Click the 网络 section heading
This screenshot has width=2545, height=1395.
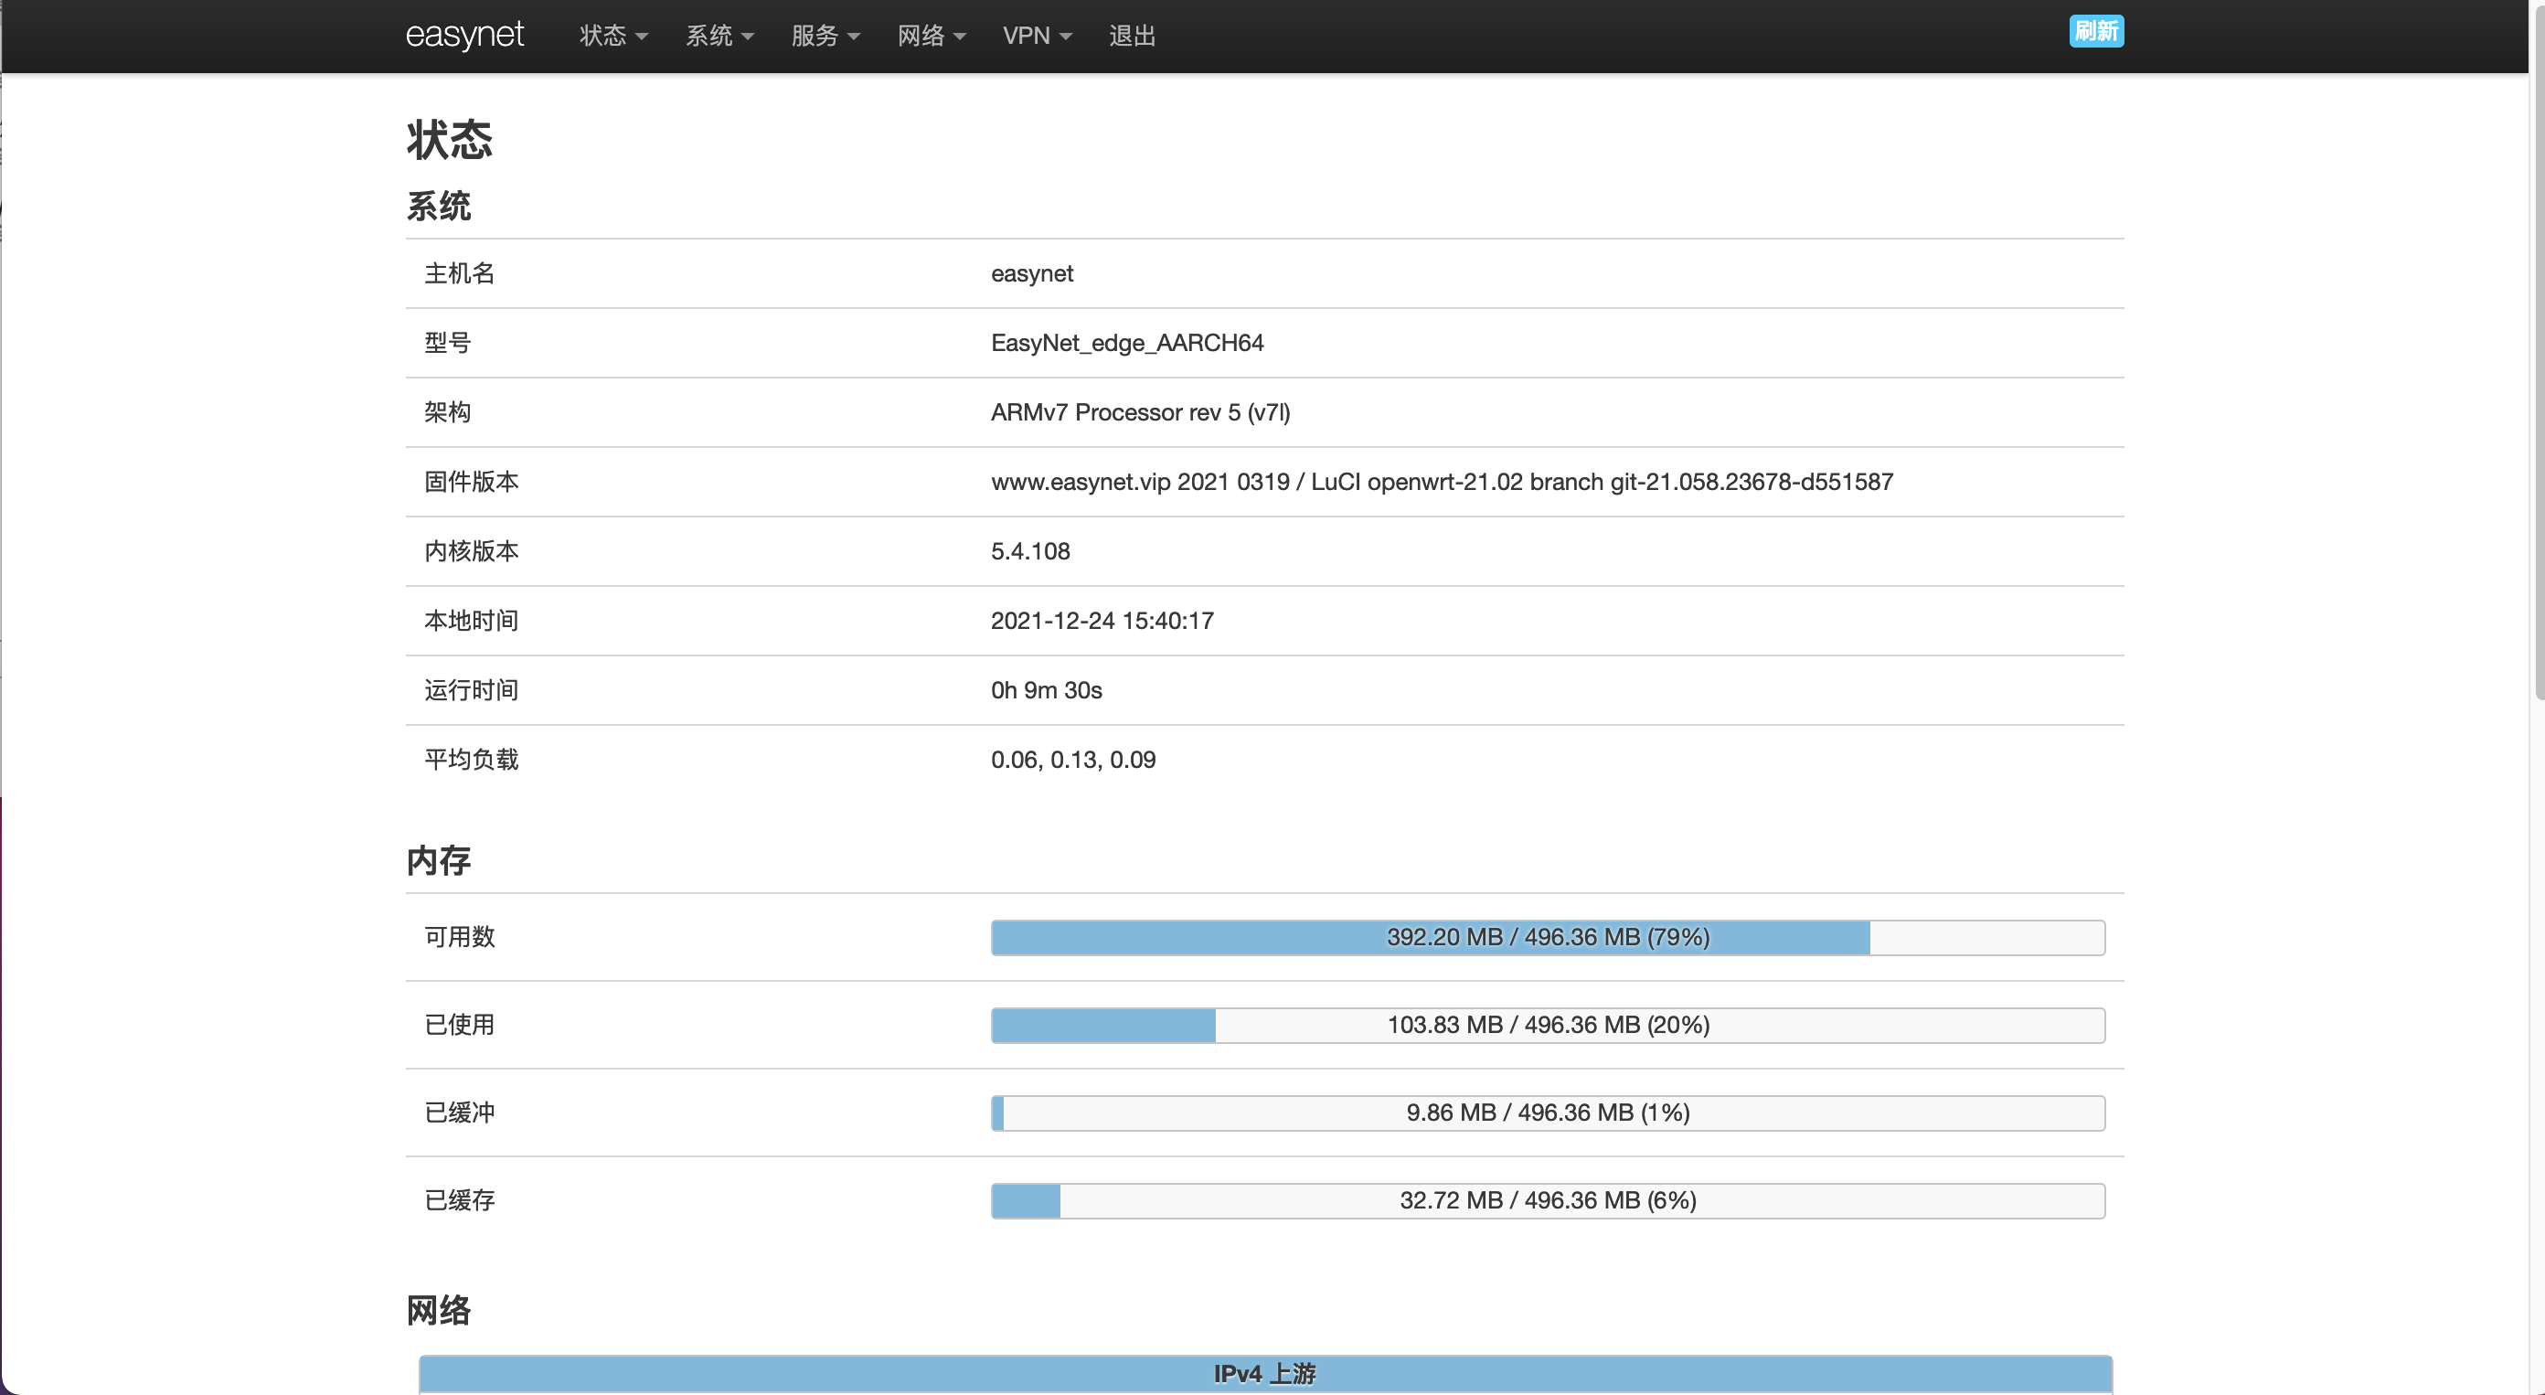click(x=439, y=1310)
